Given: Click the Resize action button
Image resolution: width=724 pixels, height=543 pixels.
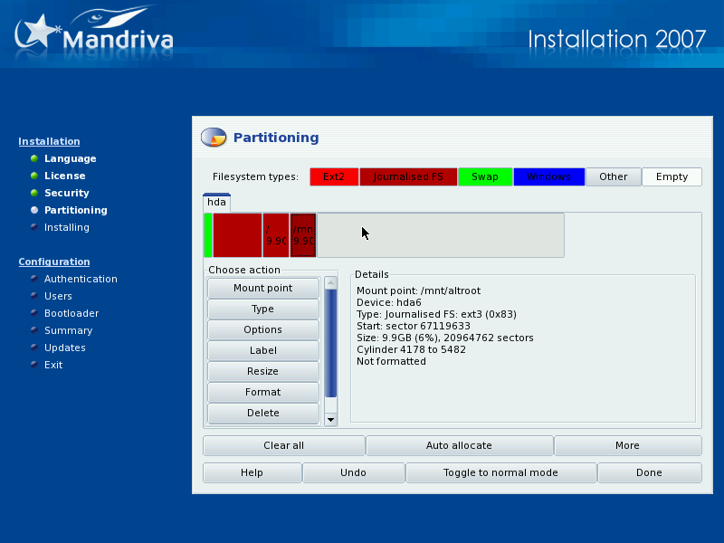Looking at the screenshot, I should pos(263,371).
